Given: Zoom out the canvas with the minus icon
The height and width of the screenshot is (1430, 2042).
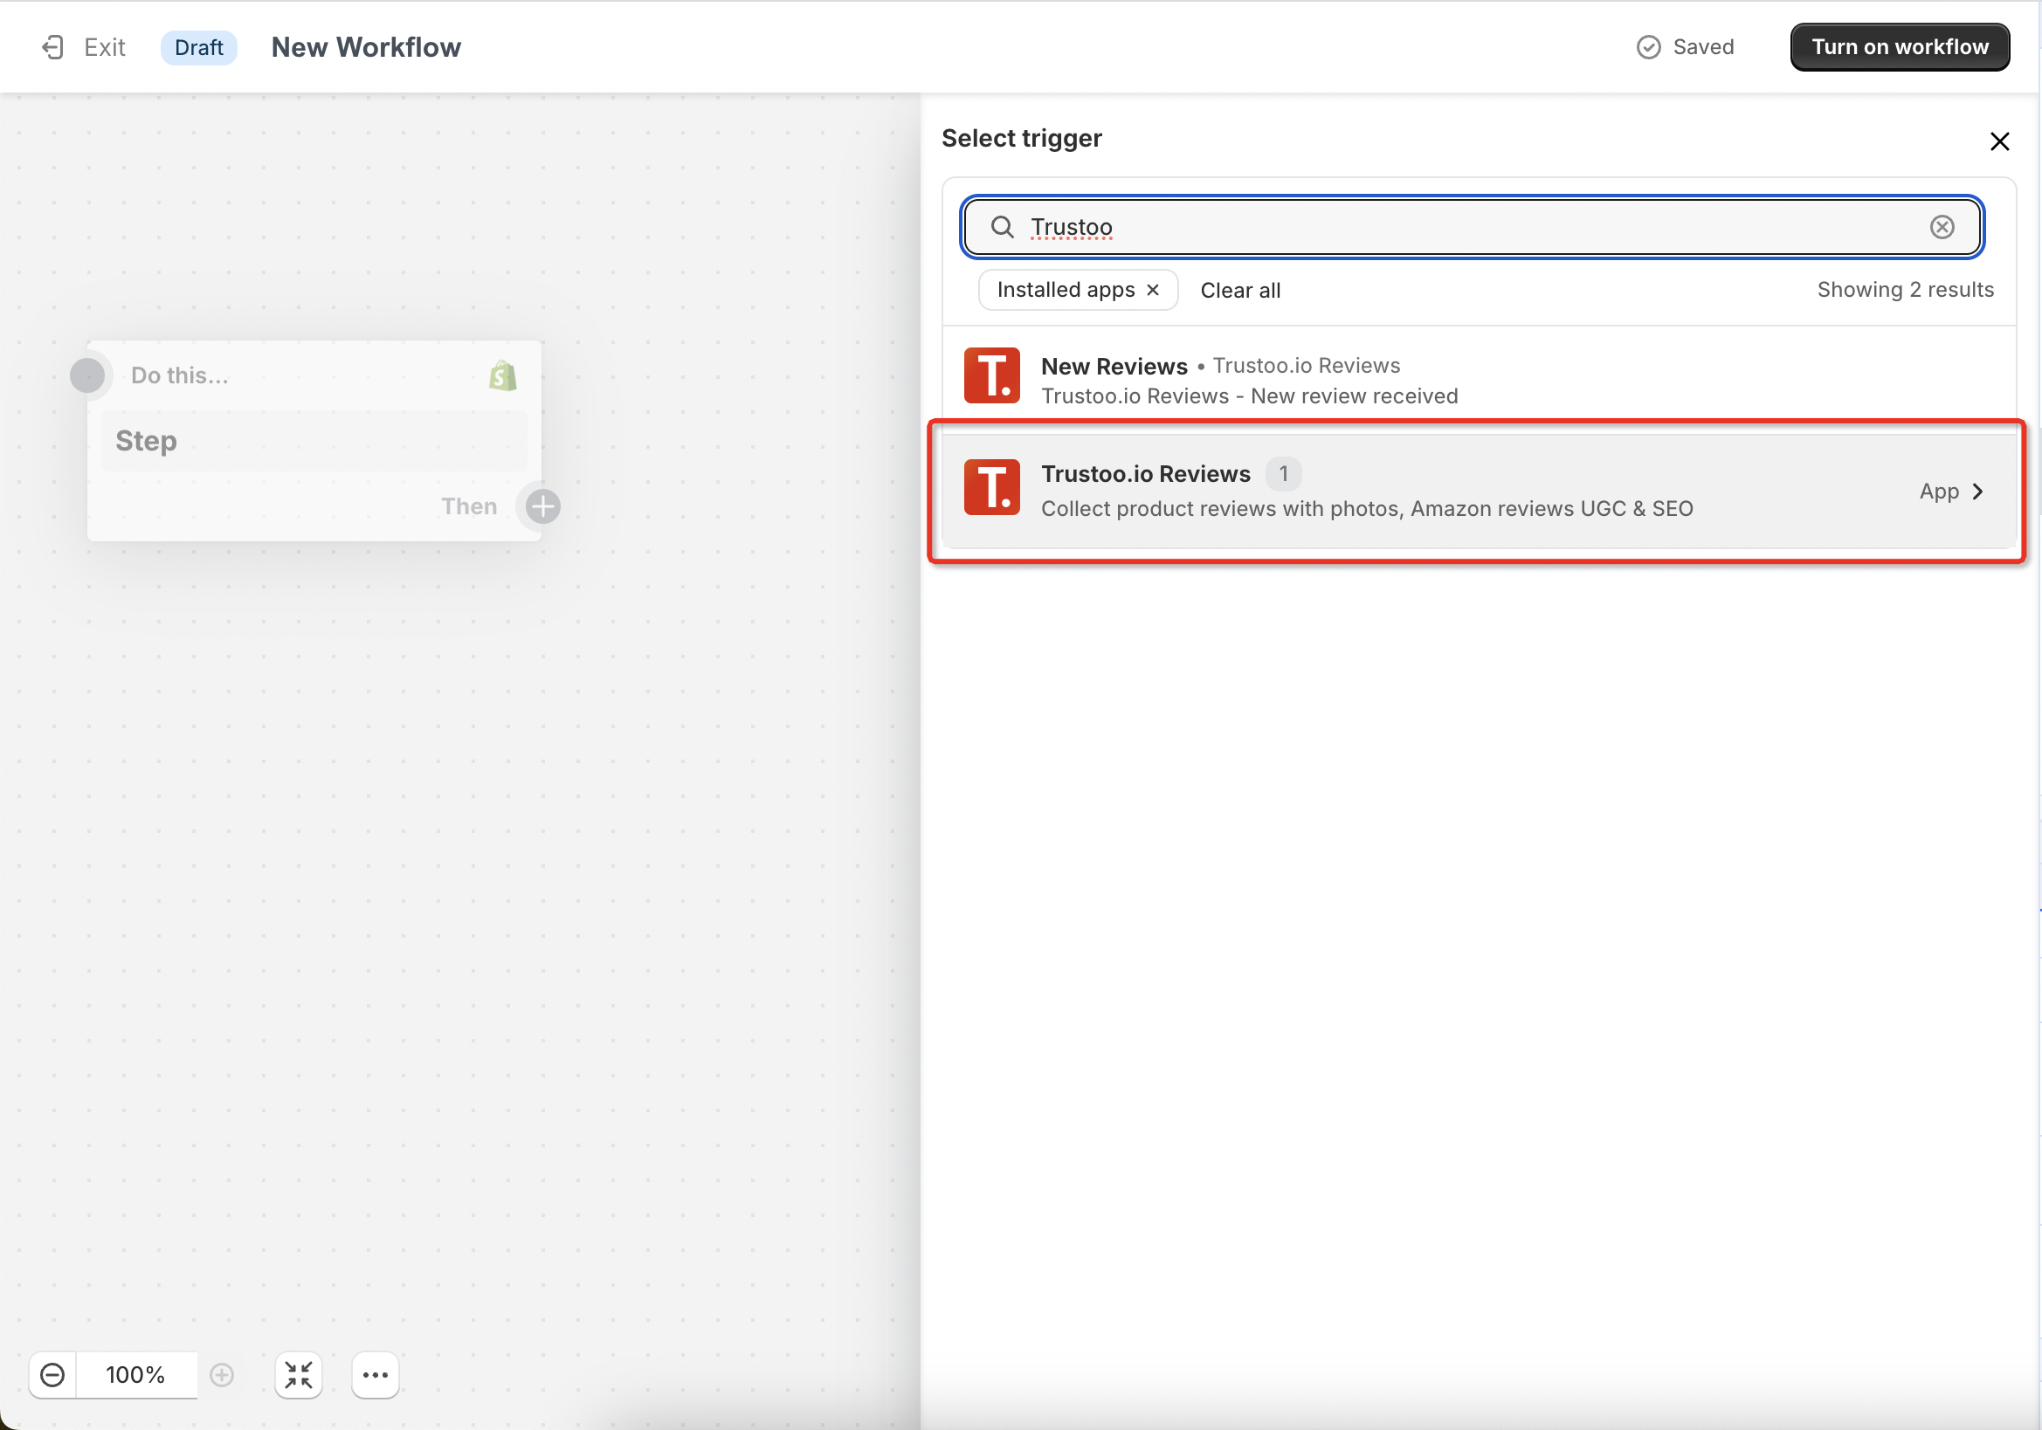Looking at the screenshot, I should 52,1374.
